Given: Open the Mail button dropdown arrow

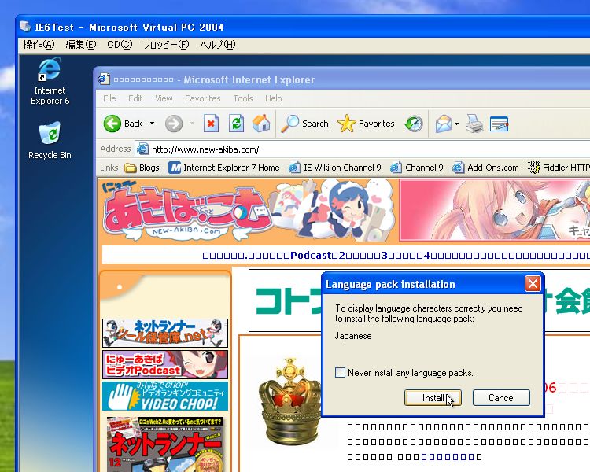Looking at the screenshot, I should pyautogui.click(x=456, y=124).
